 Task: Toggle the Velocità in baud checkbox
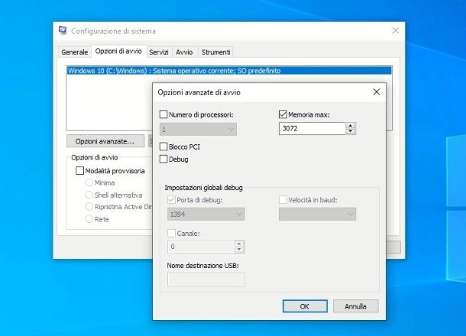283,199
